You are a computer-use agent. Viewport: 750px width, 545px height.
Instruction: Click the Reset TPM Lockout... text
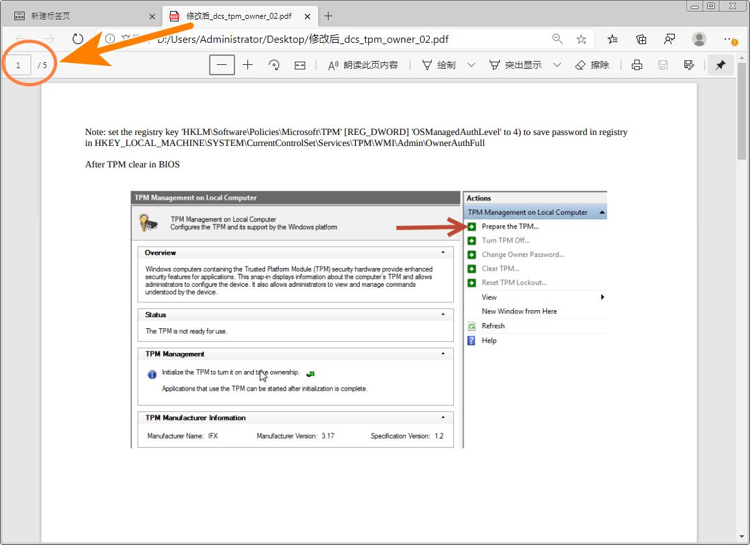[x=514, y=282]
